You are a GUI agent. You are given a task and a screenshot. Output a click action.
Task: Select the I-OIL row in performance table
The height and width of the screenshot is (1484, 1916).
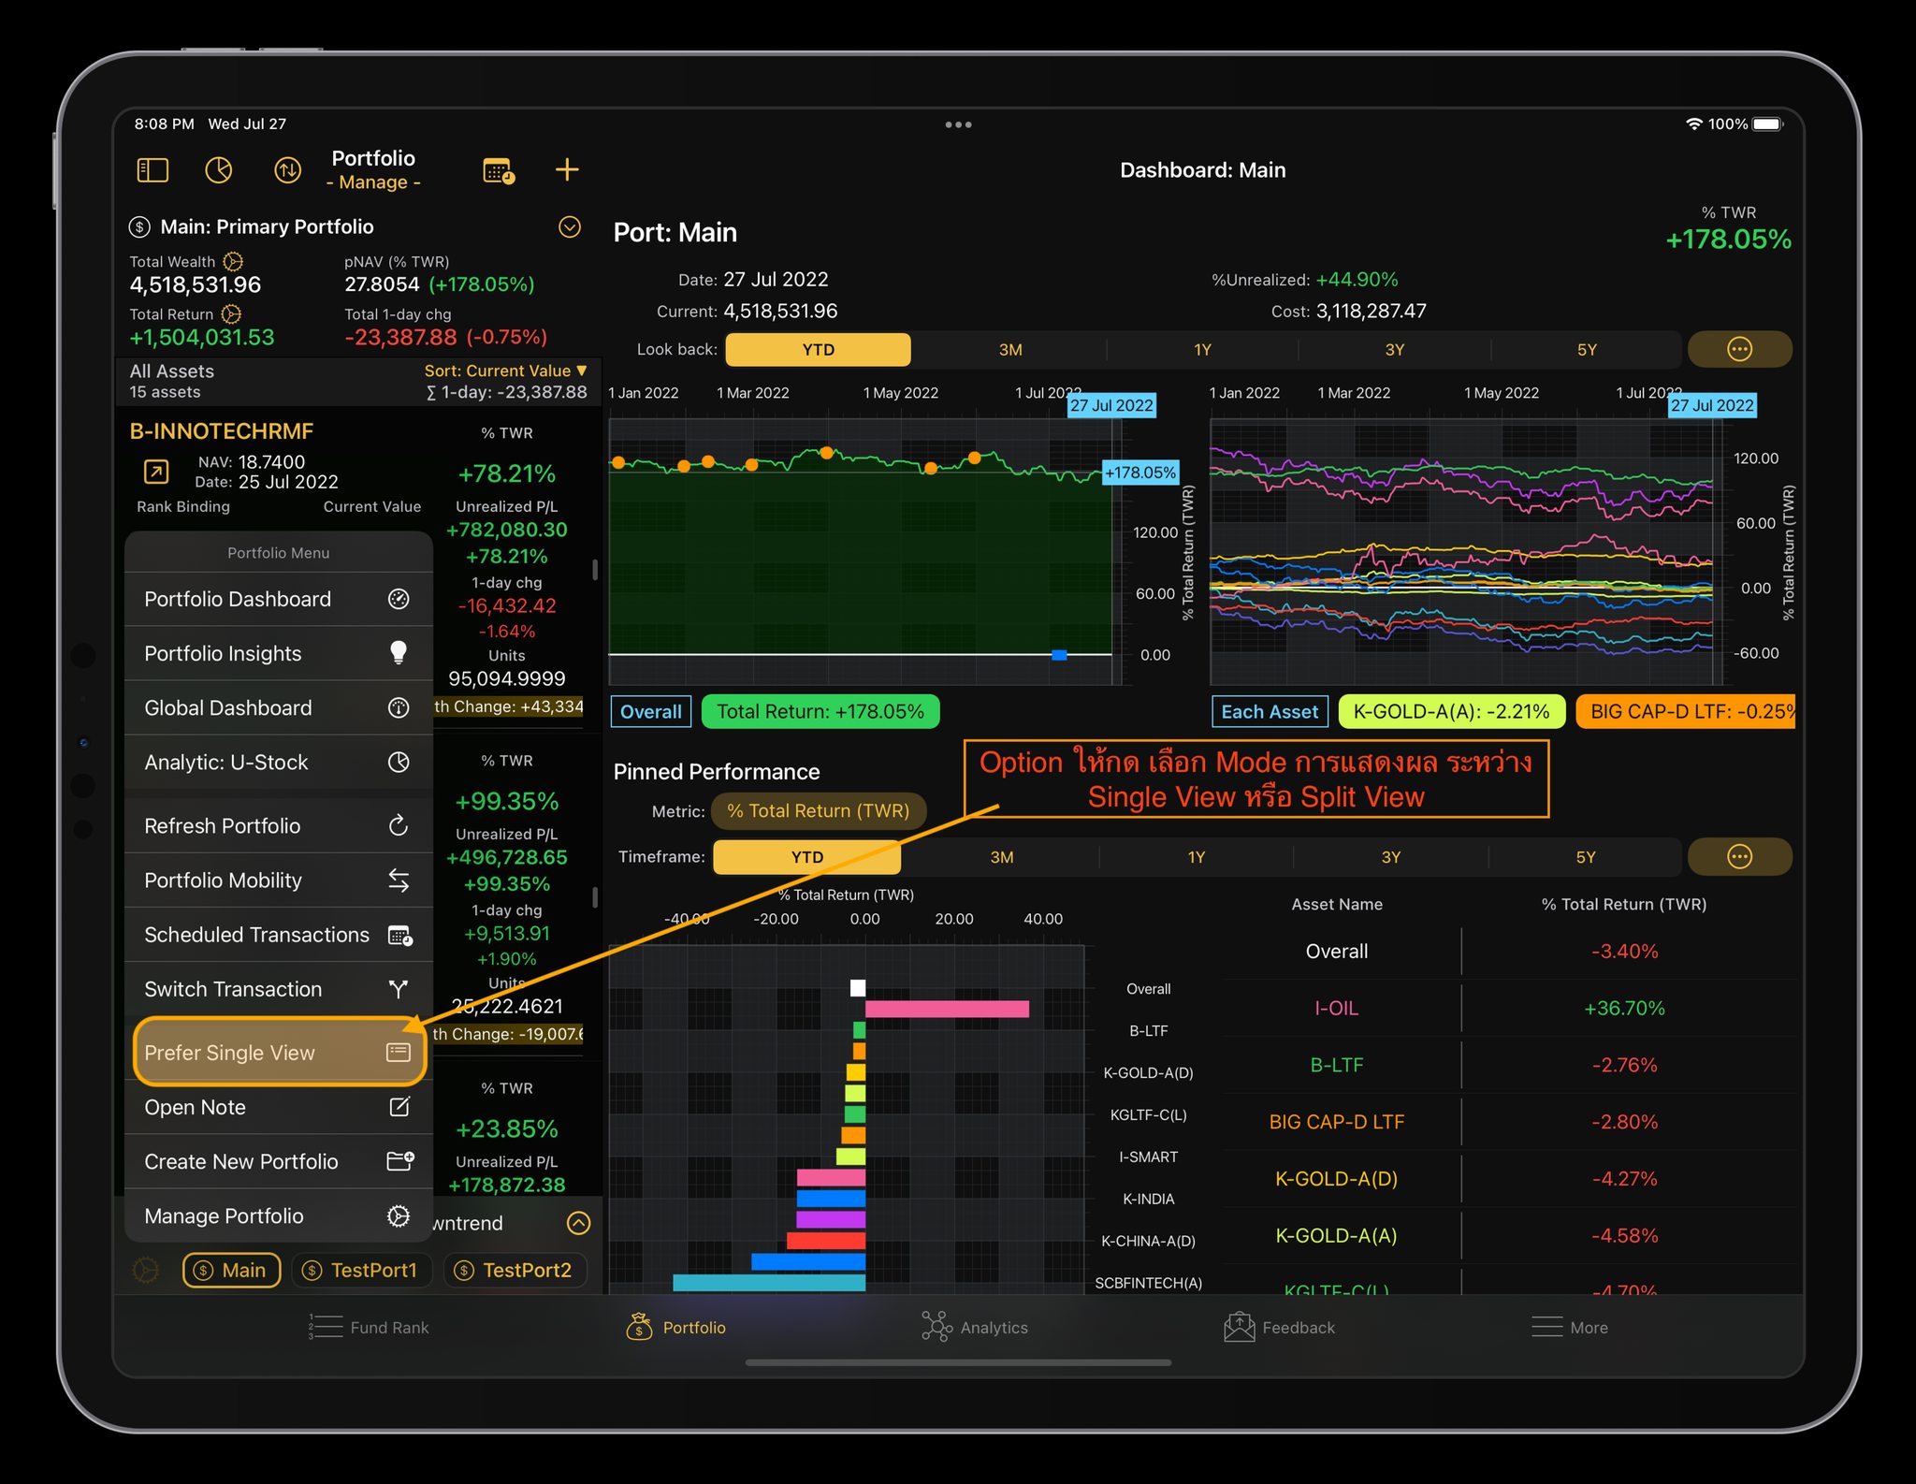(x=1510, y=1008)
